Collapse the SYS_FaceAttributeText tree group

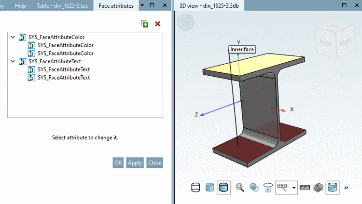[13, 61]
